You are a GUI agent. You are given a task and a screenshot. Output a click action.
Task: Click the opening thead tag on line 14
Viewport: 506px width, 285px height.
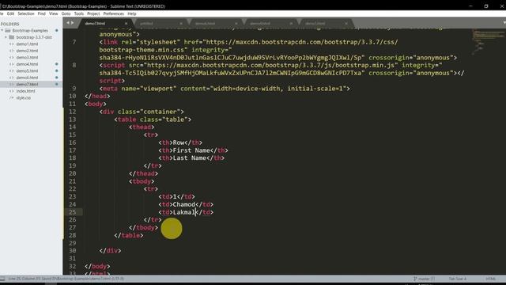[x=142, y=127]
